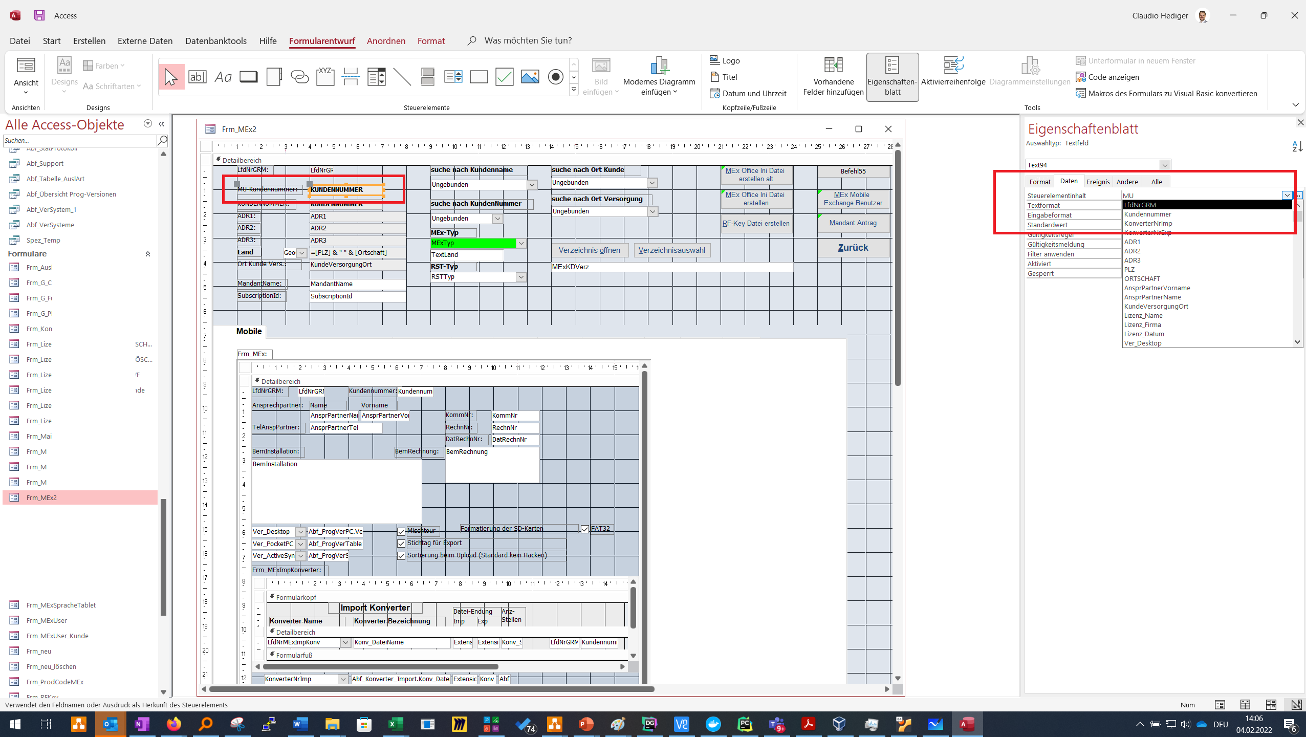Open the Ver_Desktop combo dropdown

click(x=301, y=532)
